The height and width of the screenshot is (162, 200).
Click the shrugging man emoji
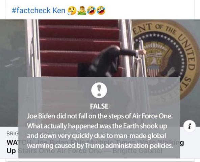tap(82, 10)
